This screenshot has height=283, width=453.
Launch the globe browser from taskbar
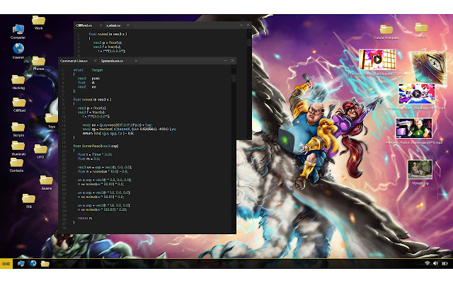click(33, 263)
